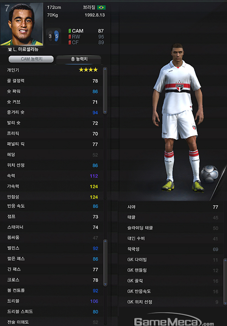Click the lower-left list scroll-down arrow
Image resolution: width=227 pixels, height=326 pixels.
106,284
